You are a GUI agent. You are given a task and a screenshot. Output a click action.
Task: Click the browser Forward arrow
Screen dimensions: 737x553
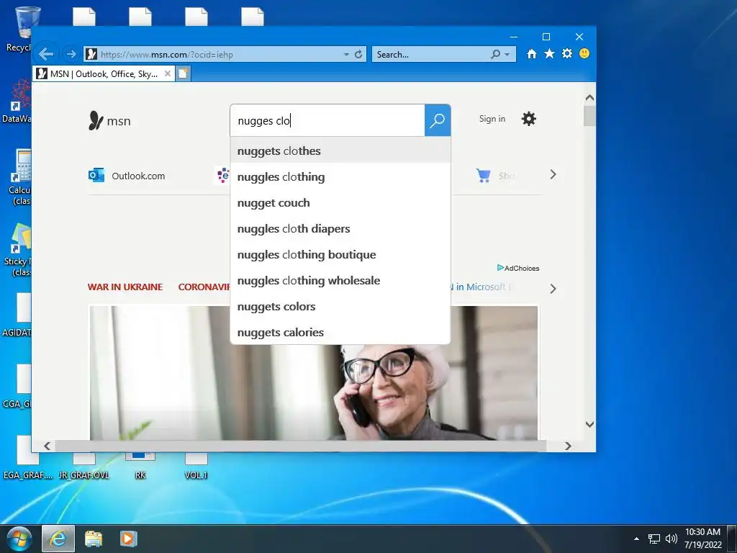point(71,54)
